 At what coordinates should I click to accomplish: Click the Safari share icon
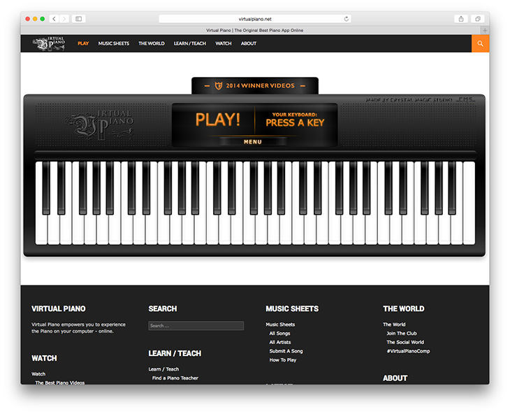point(461,19)
